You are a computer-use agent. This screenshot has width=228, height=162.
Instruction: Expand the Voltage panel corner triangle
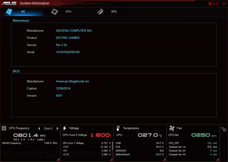click(112, 160)
